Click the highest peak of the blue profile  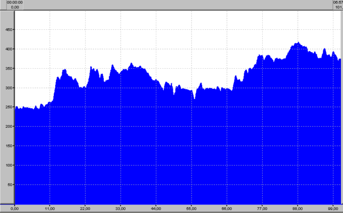(298, 43)
